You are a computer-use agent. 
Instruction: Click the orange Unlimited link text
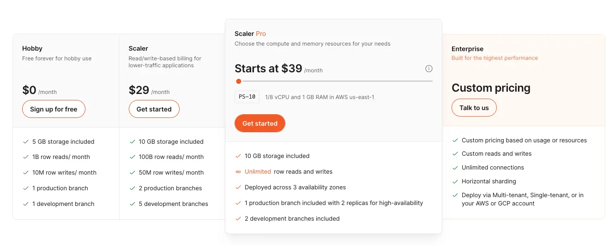pos(258,172)
